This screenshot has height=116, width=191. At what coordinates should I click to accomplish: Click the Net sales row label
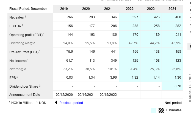tap(16, 17)
